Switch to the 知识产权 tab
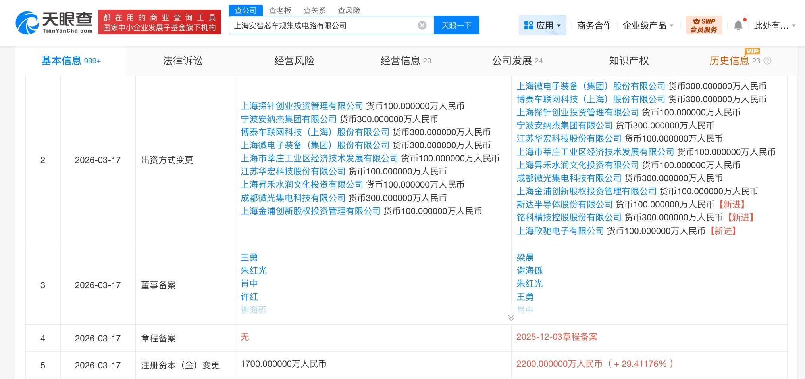Viewport: 805px width, 379px height. click(x=629, y=61)
